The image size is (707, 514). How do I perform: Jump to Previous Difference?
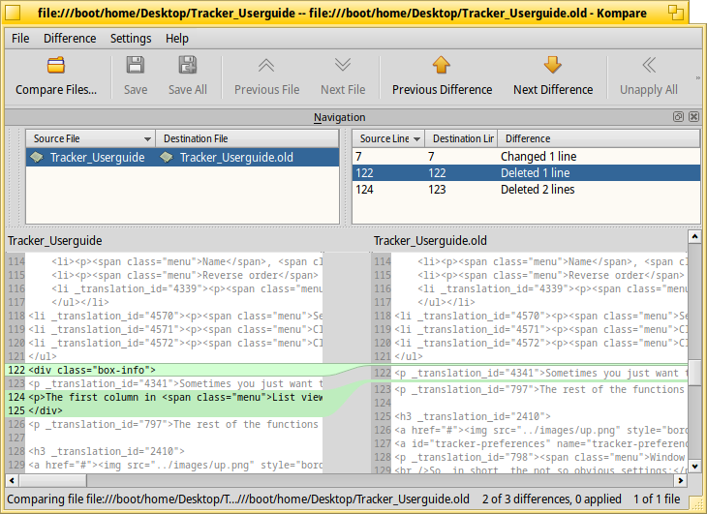(x=442, y=76)
